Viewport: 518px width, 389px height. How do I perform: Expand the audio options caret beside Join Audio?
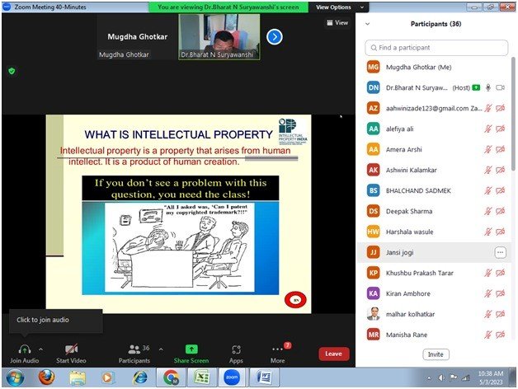click(x=40, y=349)
